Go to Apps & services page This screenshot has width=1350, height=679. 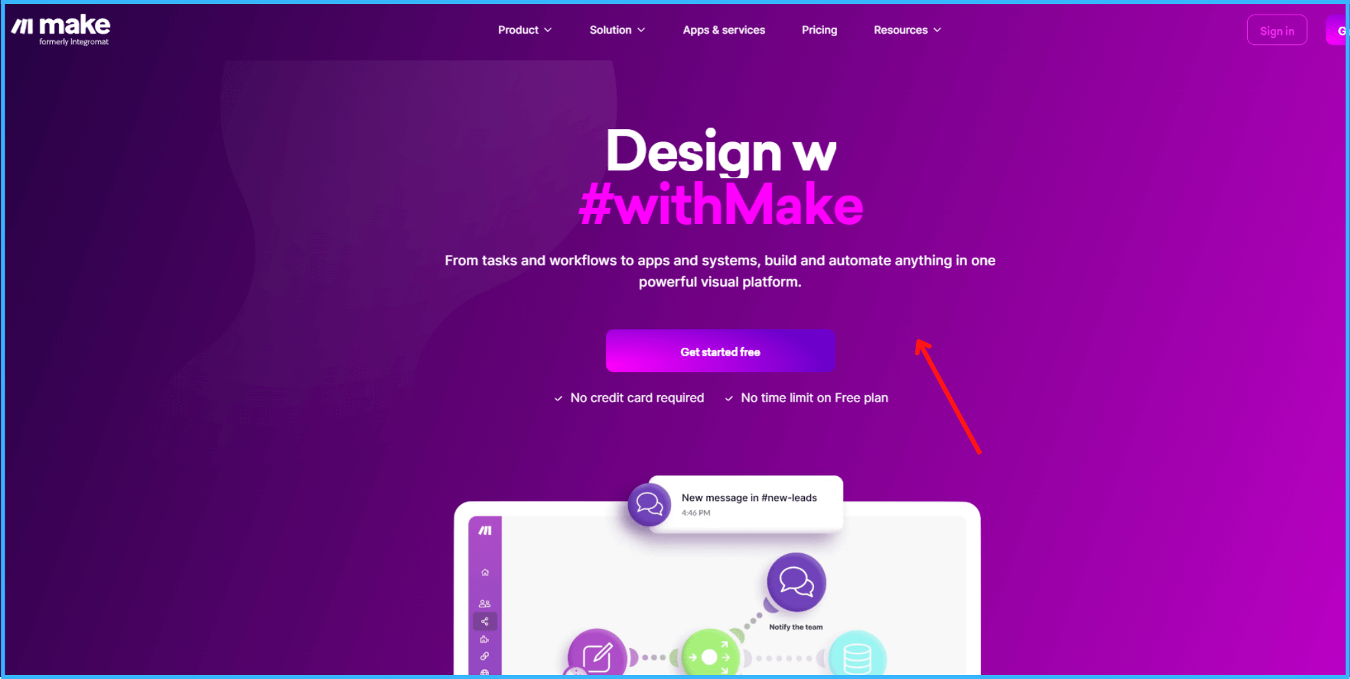click(724, 30)
